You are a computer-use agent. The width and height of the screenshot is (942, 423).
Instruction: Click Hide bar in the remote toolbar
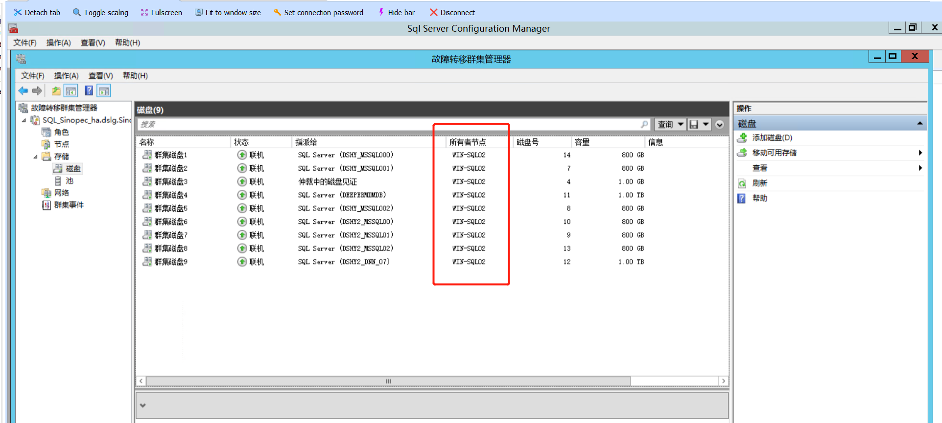397,12
